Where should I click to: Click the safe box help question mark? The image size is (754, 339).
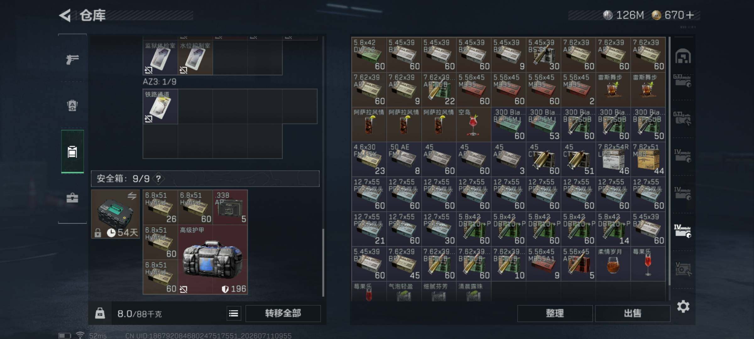tap(158, 179)
